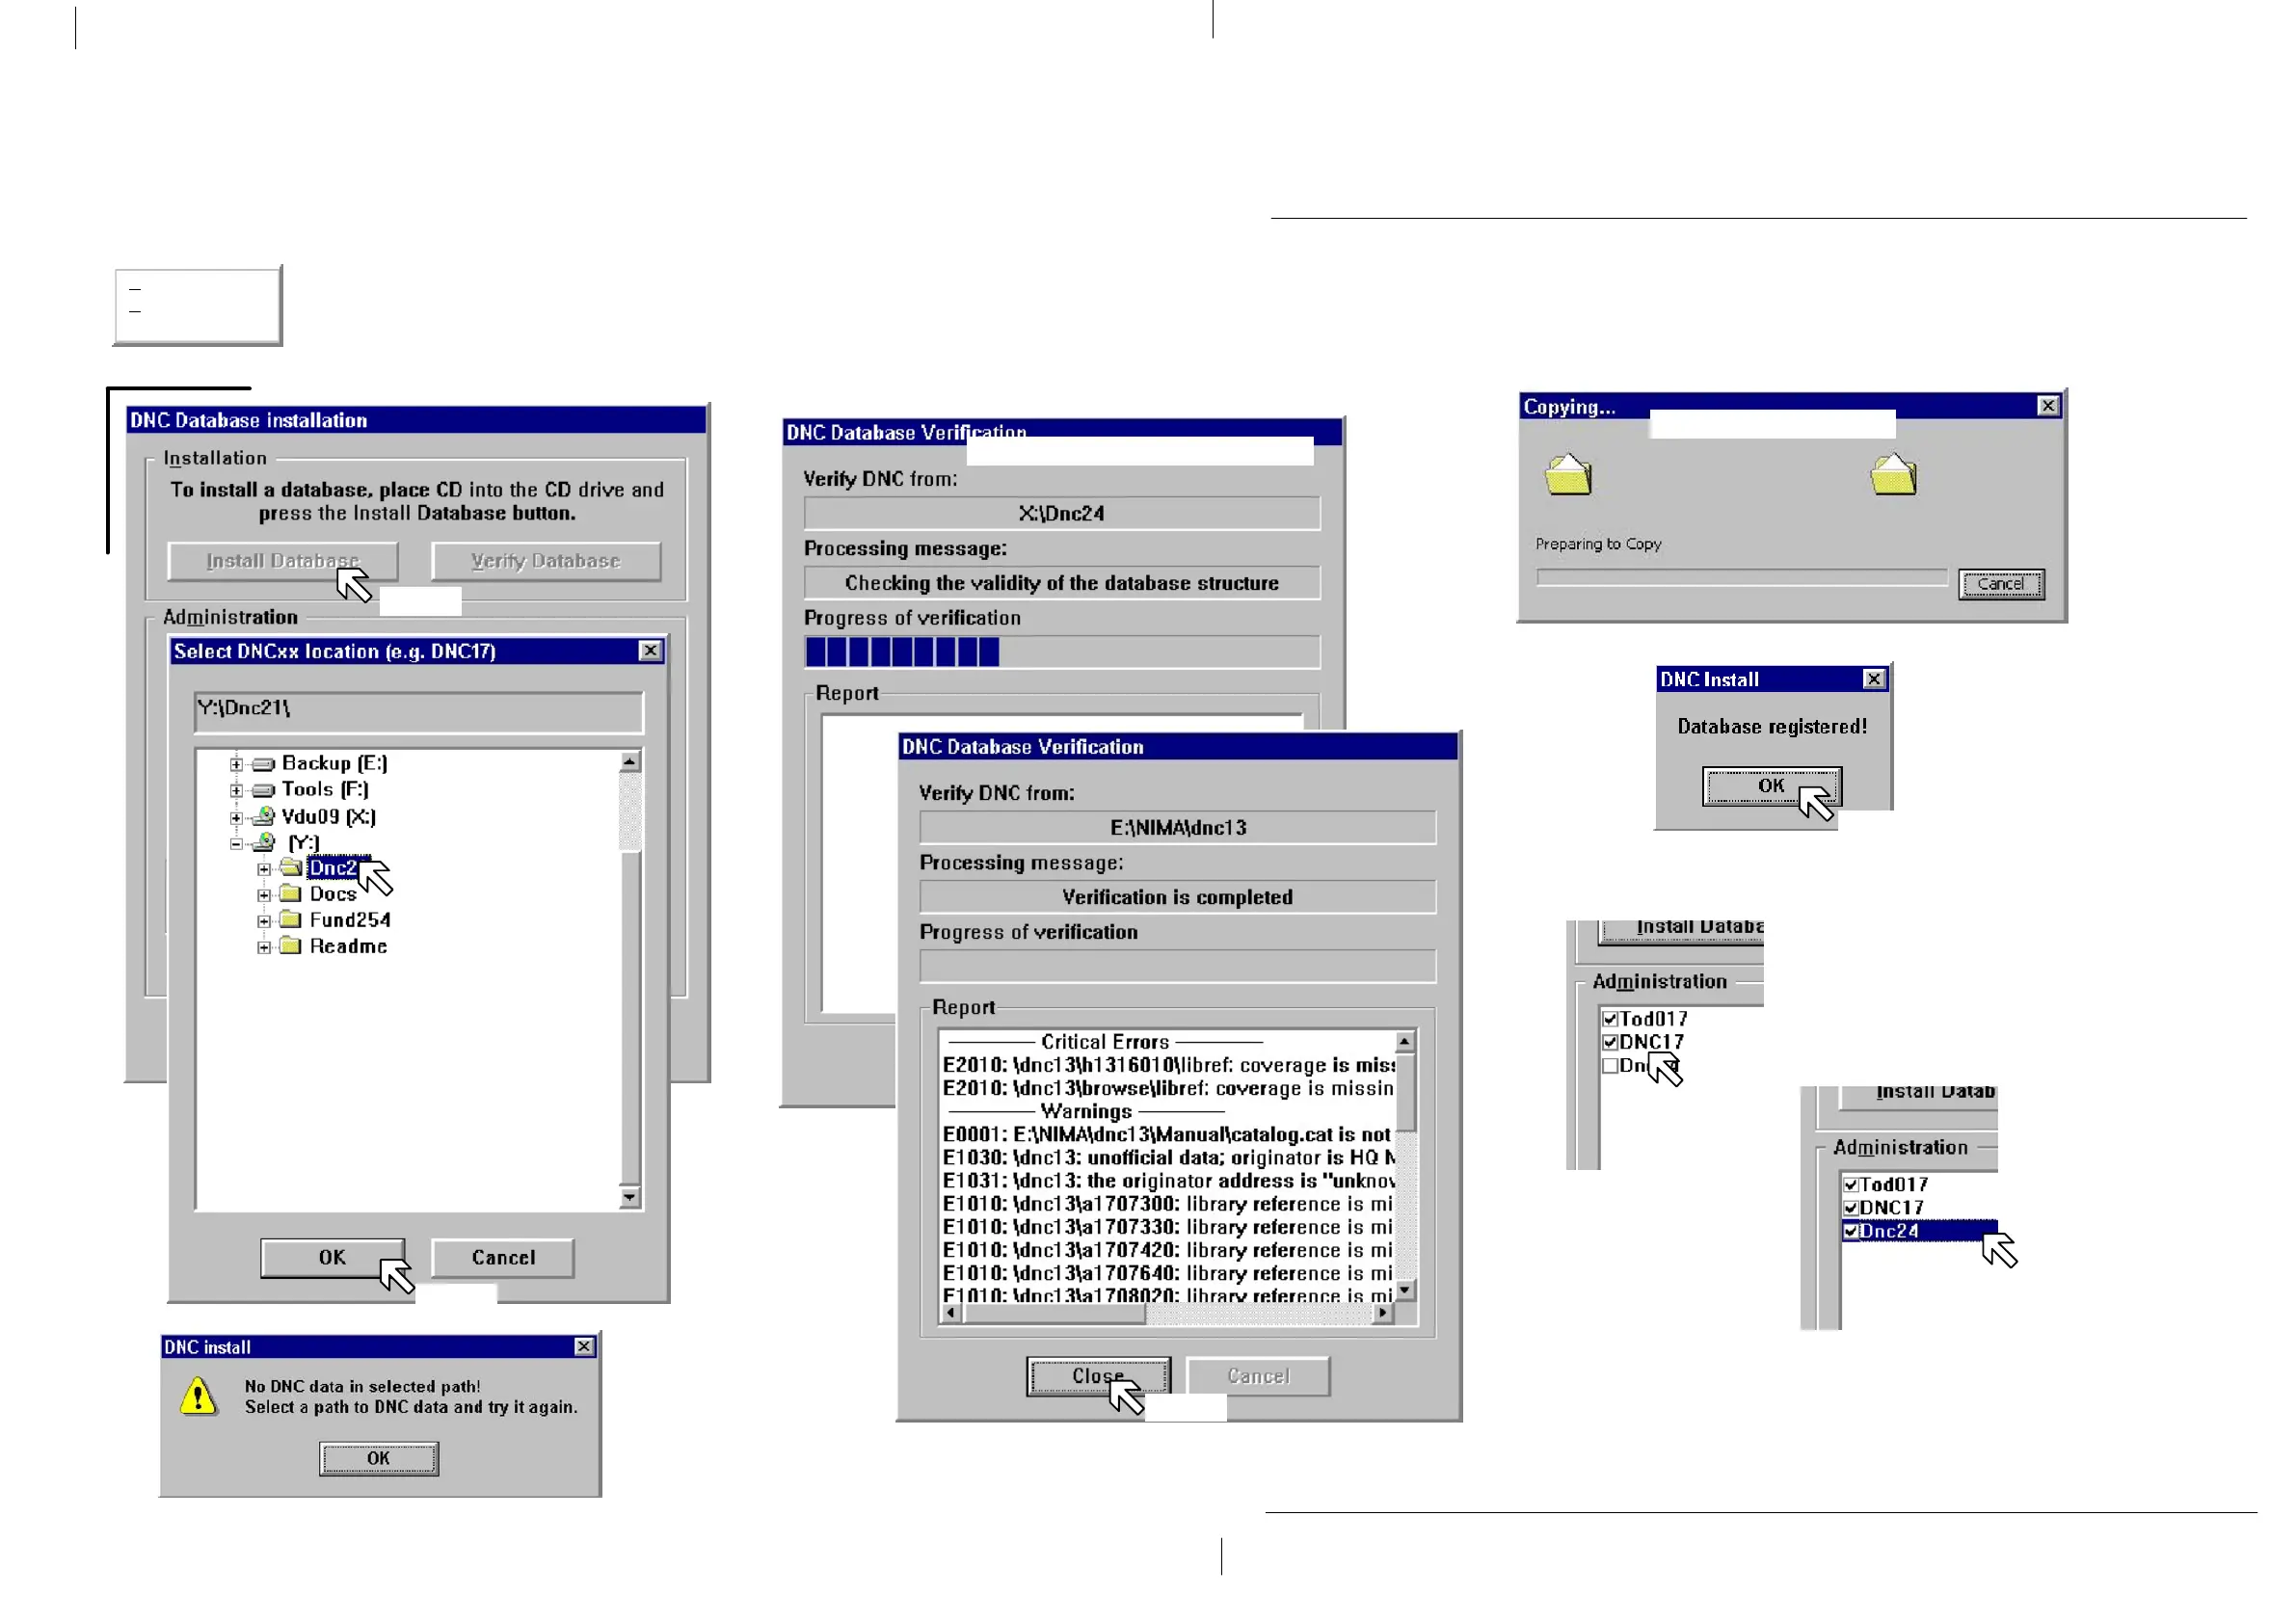
Task: Click the Vdu09 (X:) network drive icon
Action: (263, 817)
